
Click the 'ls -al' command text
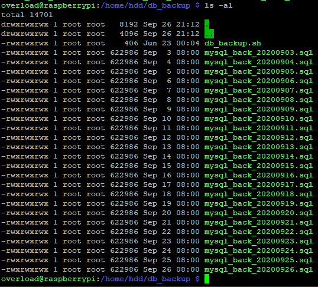(x=219, y=5)
